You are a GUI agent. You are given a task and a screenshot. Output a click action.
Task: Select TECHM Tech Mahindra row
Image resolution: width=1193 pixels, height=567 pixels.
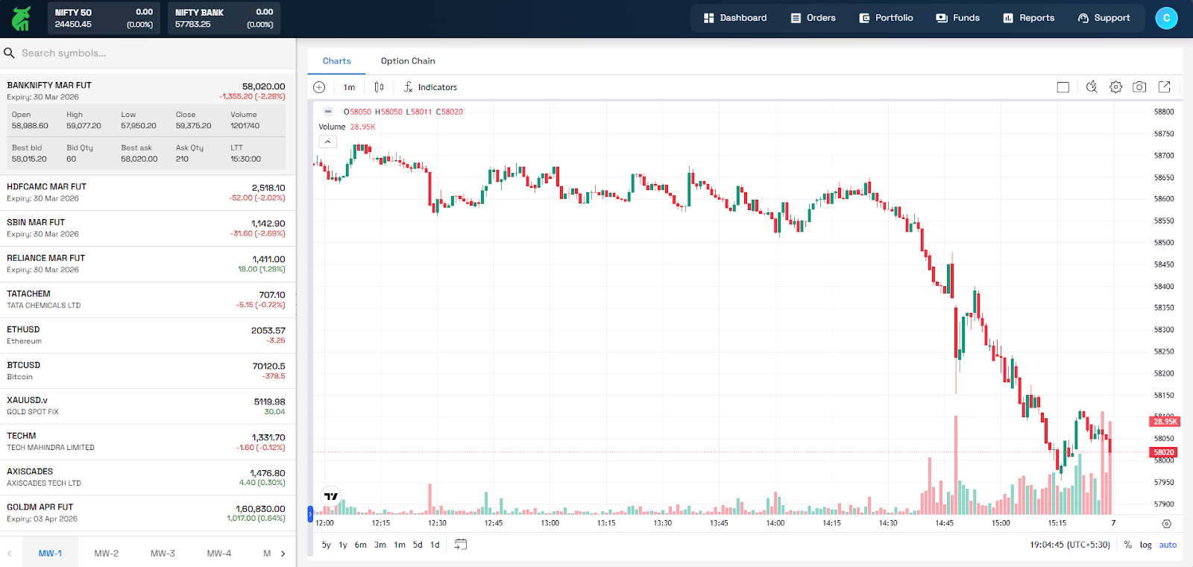click(148, 442)
